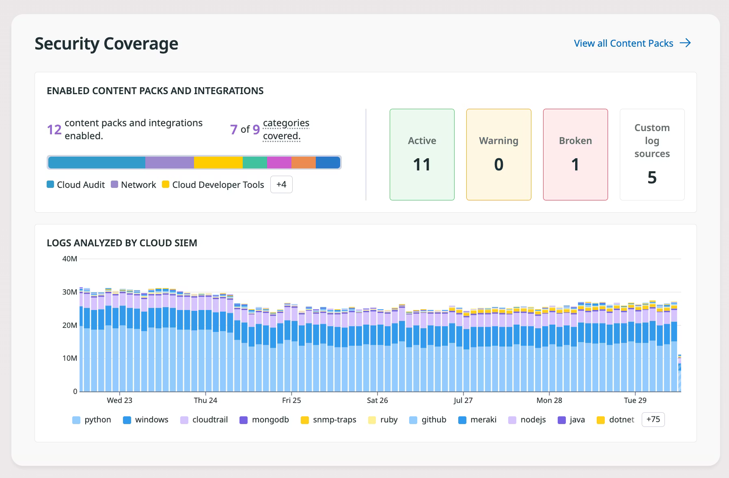Toggle the windows series in chart legend
Image resolution: width=729 pixels, height=478 pixels.
146,420
